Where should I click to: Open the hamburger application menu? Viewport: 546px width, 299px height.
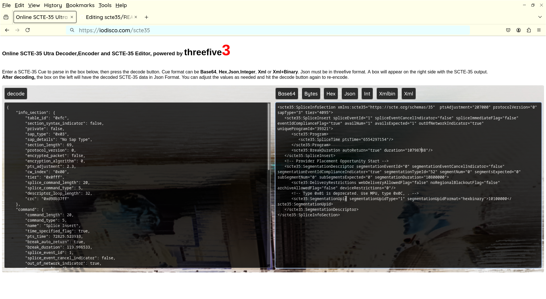[x=539, y=30]
